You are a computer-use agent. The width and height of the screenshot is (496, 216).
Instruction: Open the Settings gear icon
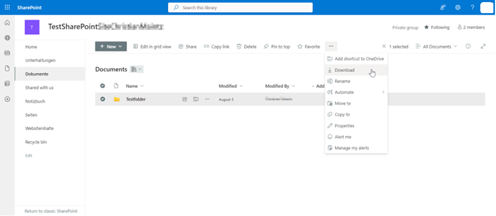click(x=458, y=8)
